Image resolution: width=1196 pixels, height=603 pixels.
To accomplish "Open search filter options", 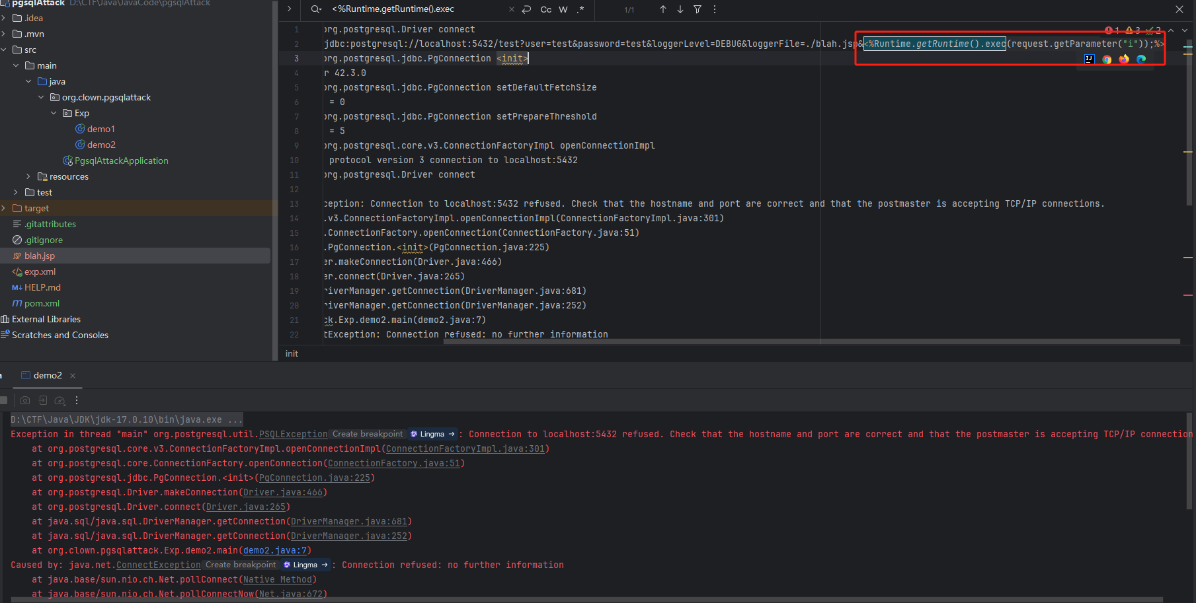I will coord(698,9).
